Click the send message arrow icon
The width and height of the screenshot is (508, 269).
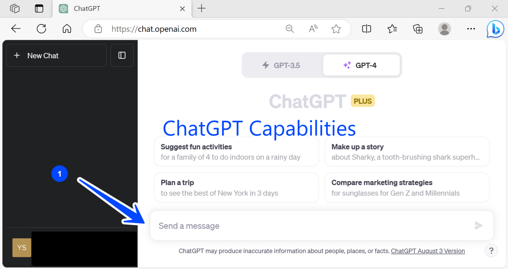(478, 226)
